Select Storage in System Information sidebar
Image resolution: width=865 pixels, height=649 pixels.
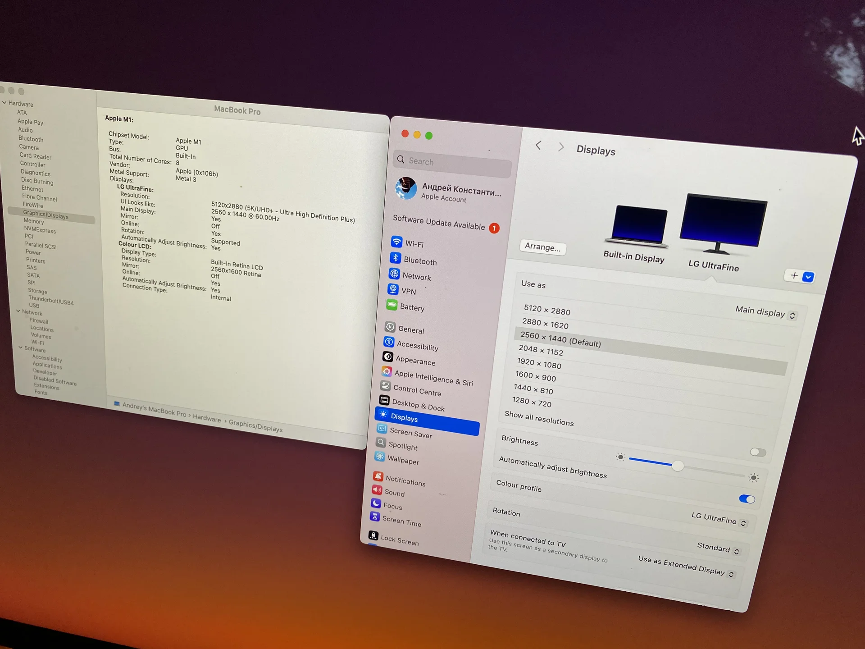pos(37,291)
